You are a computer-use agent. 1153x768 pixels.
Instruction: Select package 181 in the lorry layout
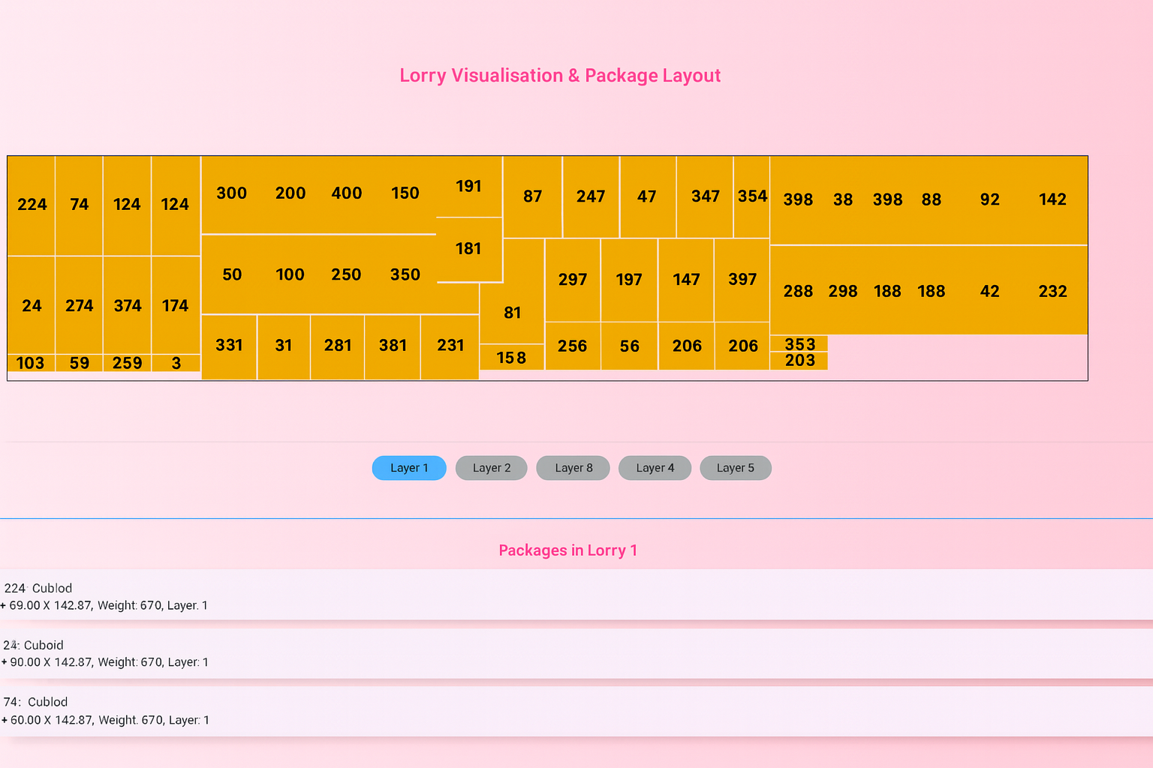[x=468, y=249]
